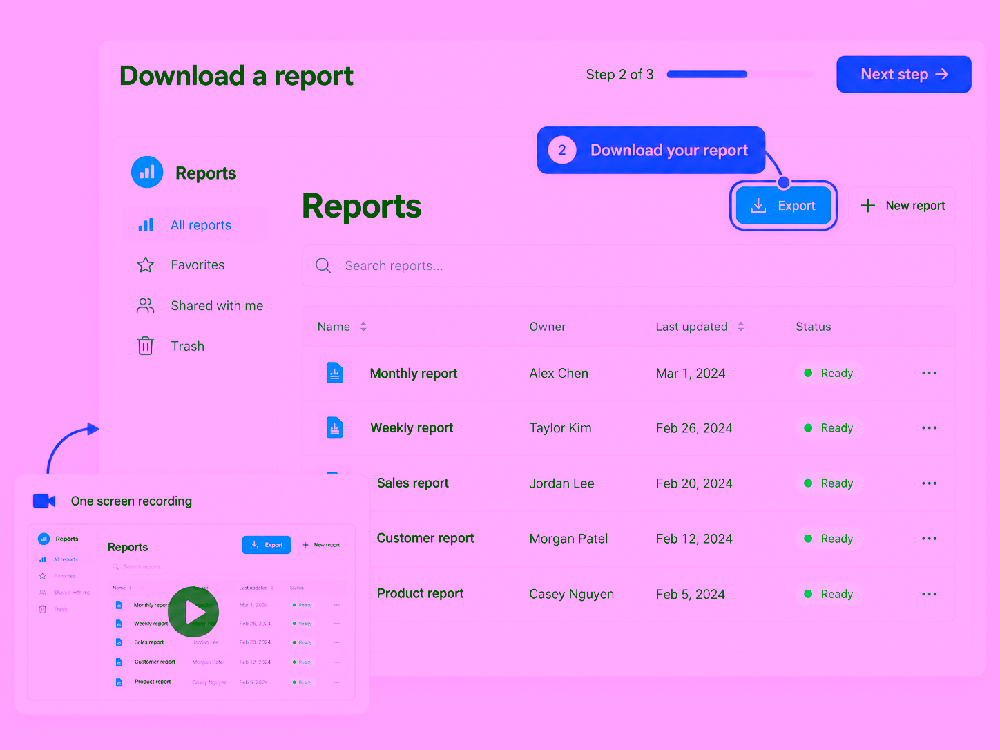The height and width of the screenshot is (750, 1000).
Task: Click the Next step button
Action: point(903,74)
